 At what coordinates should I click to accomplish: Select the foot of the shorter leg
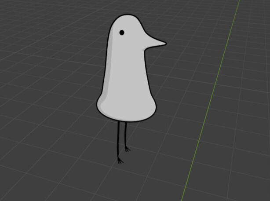click(128, 149)
